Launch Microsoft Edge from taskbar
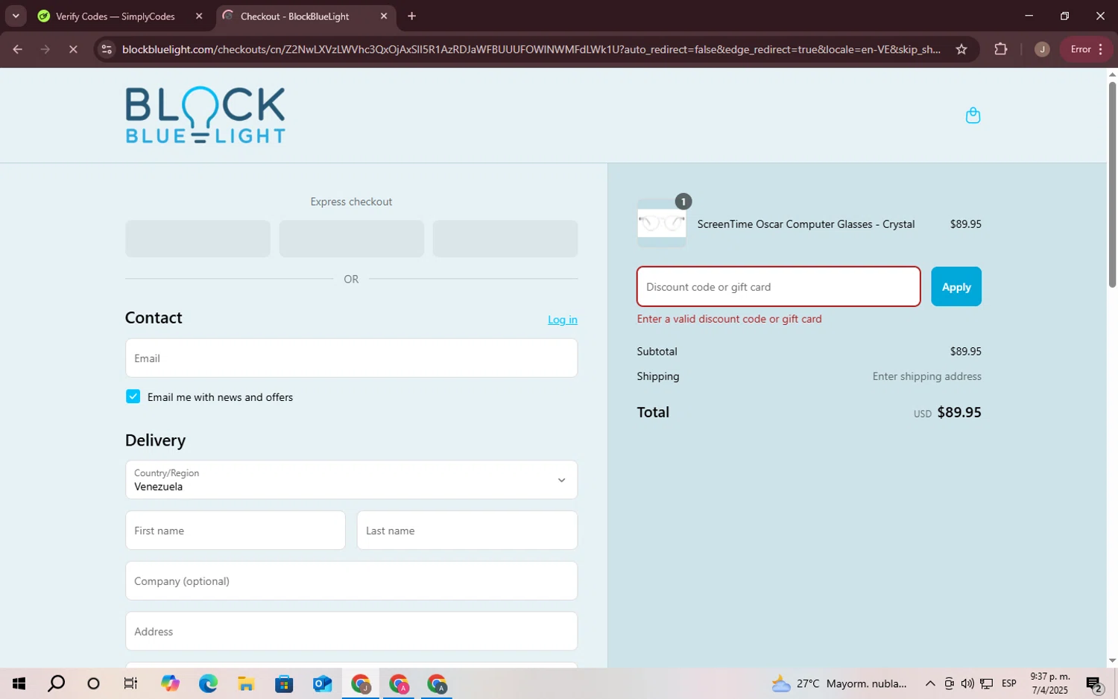Image resolution: width=1118 pixels, height=699 pixels. (208, 683)
